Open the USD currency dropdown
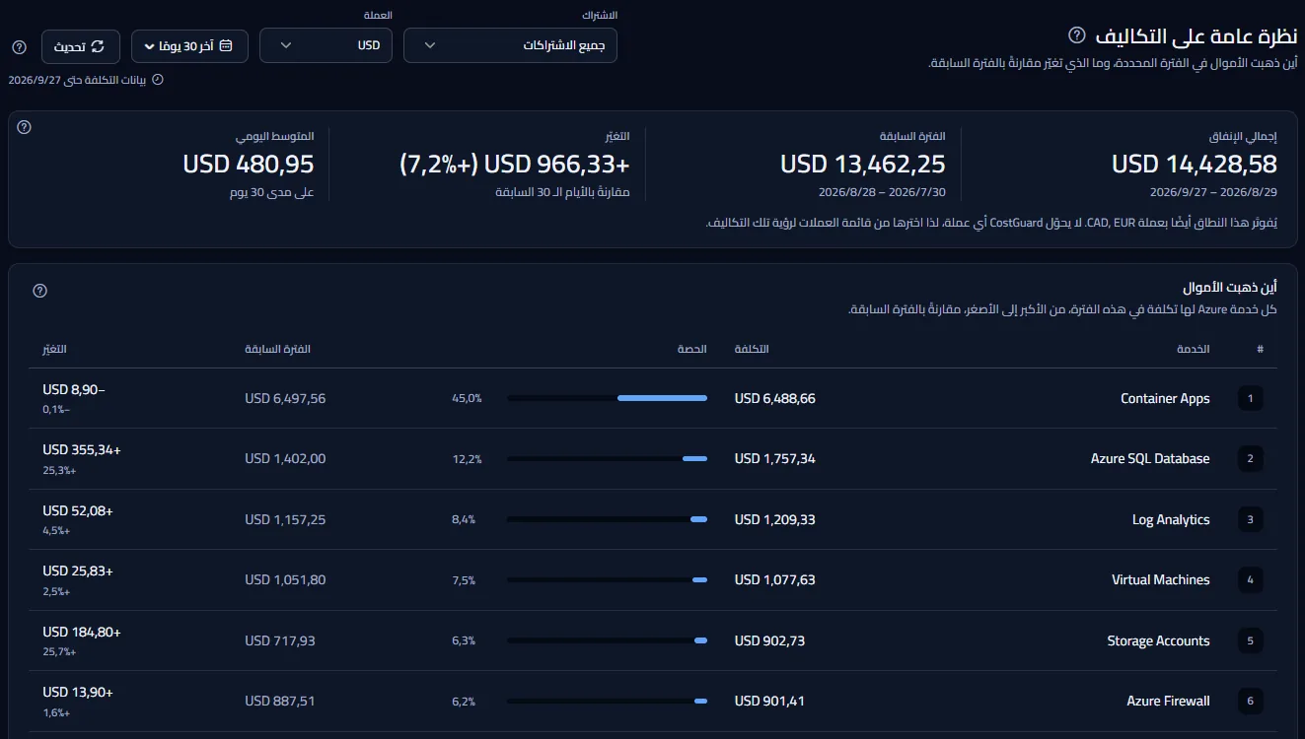This screenshot has height=739, width=1305. [326, 45]
